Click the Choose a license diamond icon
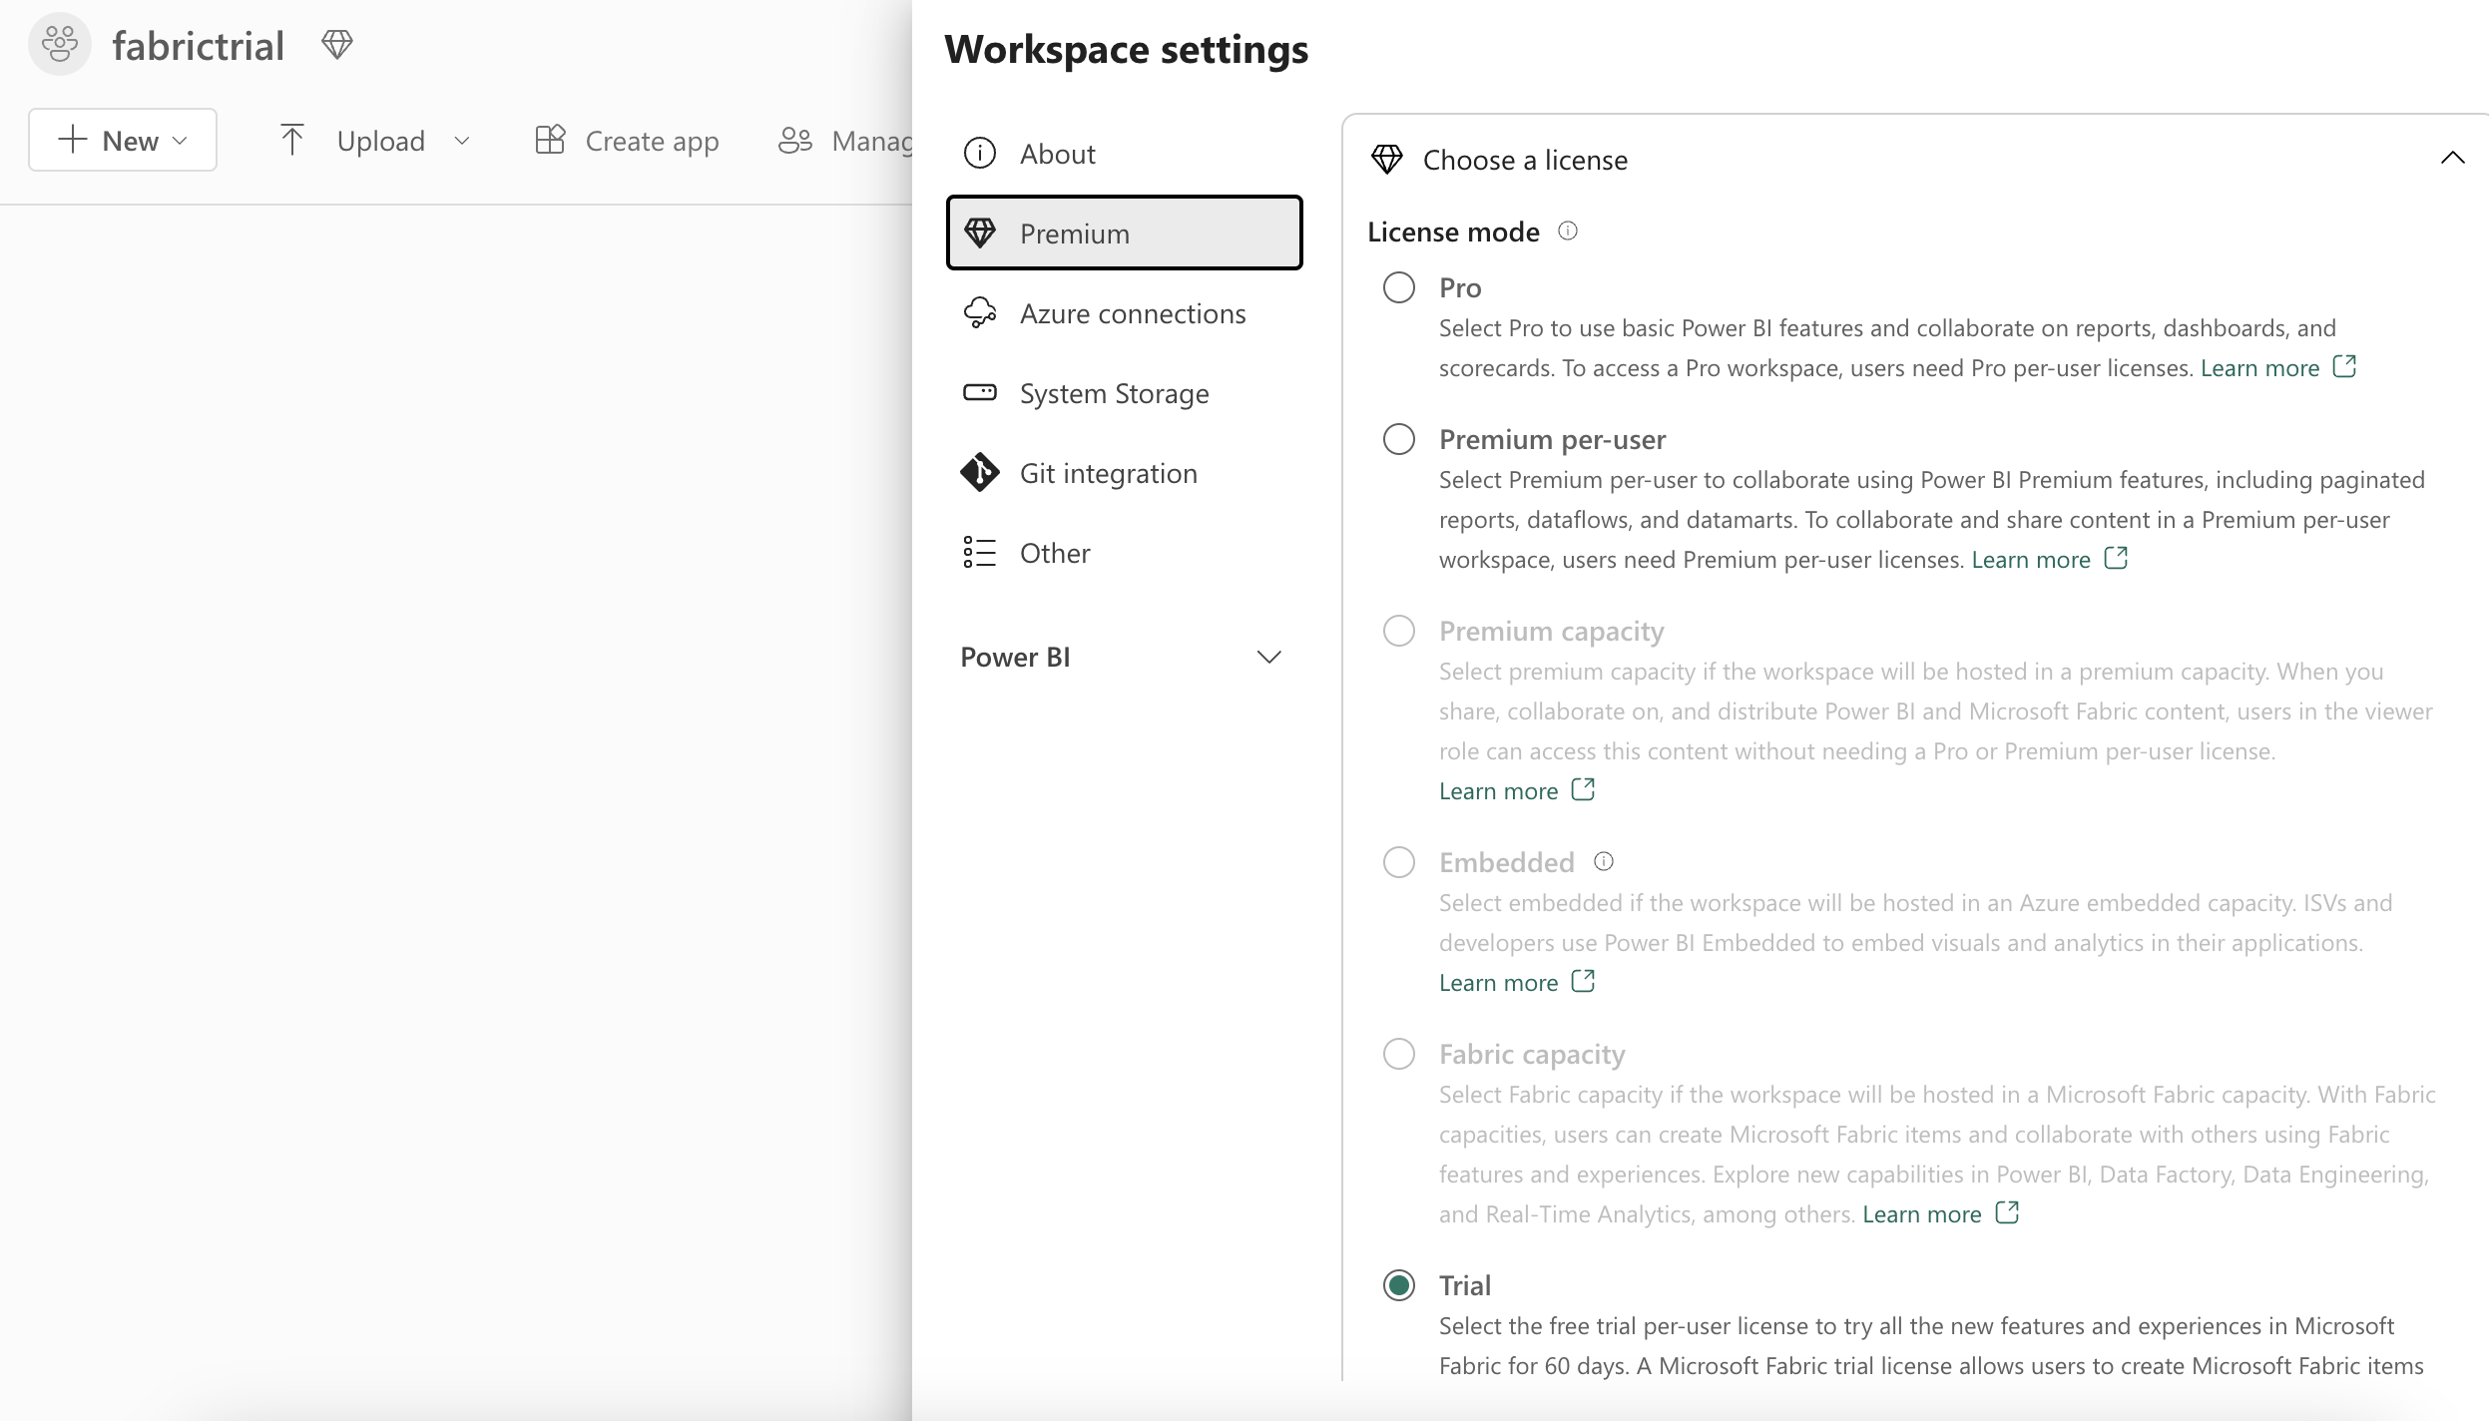The image size is (2489, 1421). 1387,159
